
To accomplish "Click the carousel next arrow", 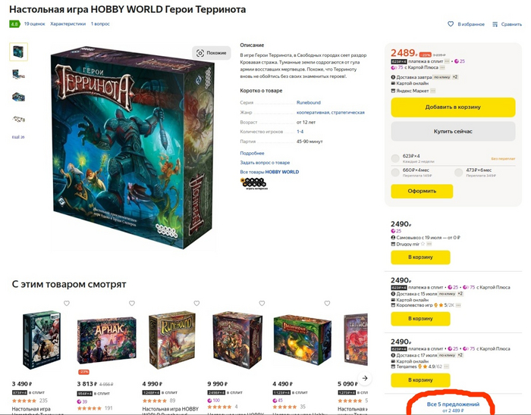I will (365, 378).
